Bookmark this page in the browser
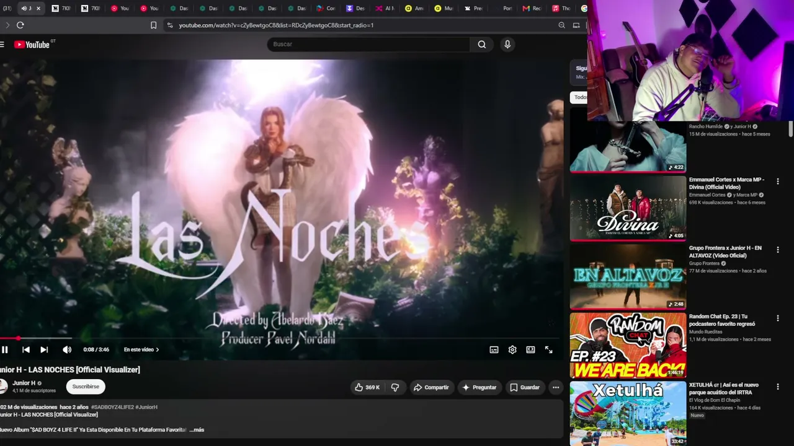This screenshot has height=446, width=794. tap(153, 25)
